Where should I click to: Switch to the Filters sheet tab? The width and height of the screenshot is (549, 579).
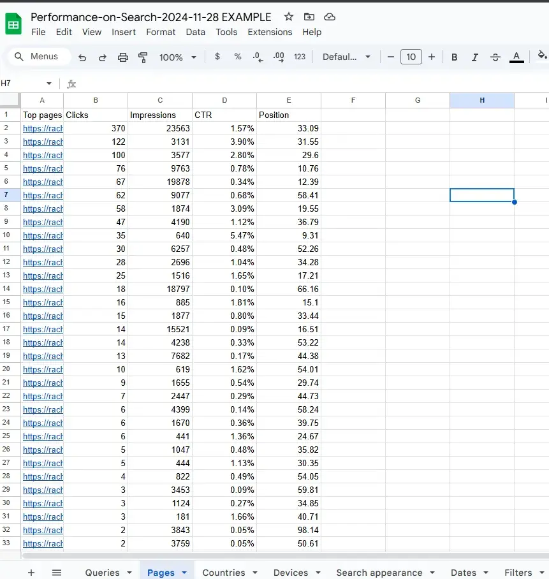click(518, 573)
